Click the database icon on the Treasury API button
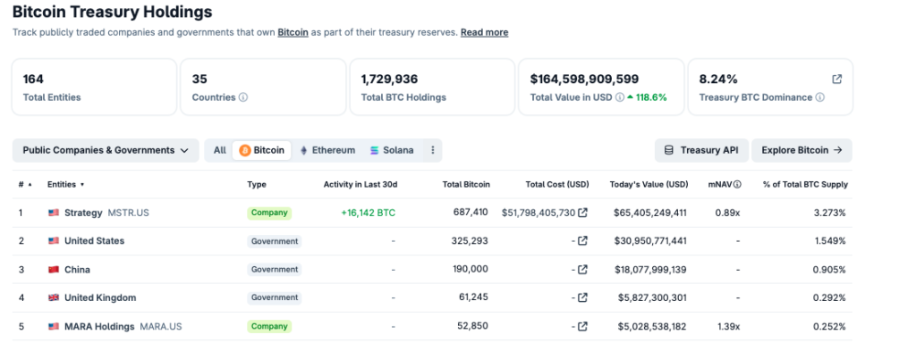Screen dimensions: 916x343 pyautogui.click(x=669, y=150)
